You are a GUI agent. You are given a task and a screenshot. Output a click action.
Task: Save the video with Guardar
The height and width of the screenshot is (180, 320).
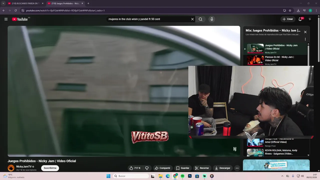coord(182,168)
